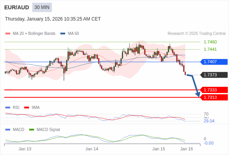The image size is (229, 155).
Task: Click the Jan 15 date axis label
Action: click(x=159, y=149)
